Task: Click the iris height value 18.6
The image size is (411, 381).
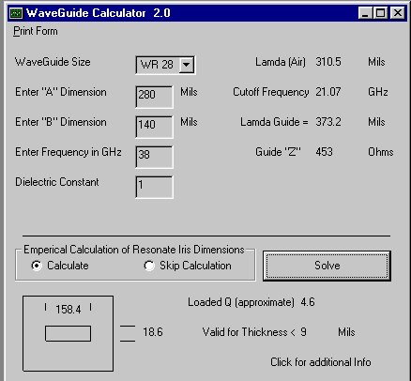Action: (153, 332)
